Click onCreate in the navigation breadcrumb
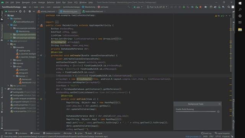 pos(103,7)
